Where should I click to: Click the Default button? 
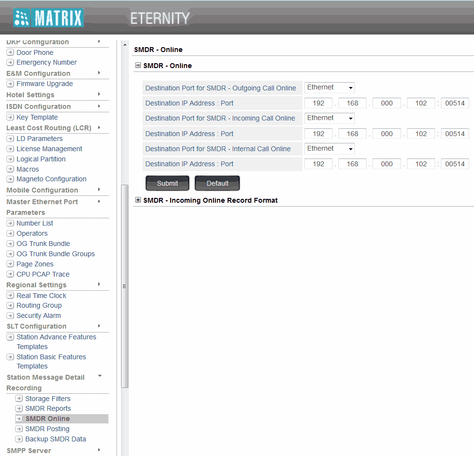(217, 183)
